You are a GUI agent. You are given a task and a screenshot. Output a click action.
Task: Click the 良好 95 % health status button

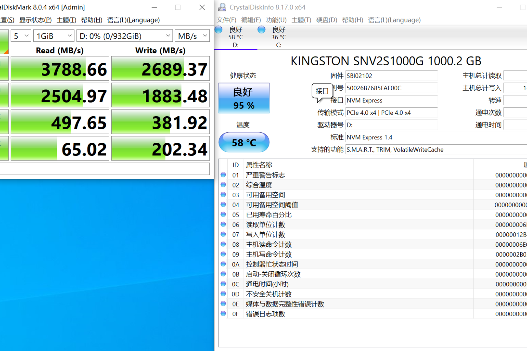pyautogui.click(x=244, y=98)
